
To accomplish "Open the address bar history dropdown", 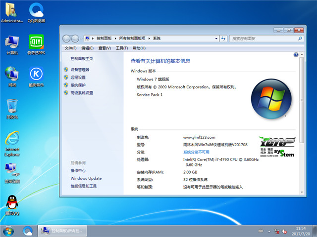I will 216,39.
